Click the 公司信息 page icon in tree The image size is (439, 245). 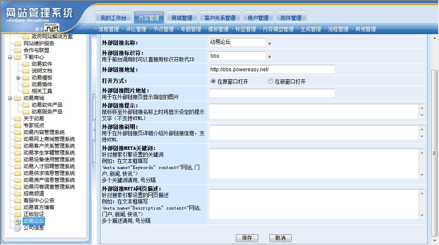pos(18,228)
